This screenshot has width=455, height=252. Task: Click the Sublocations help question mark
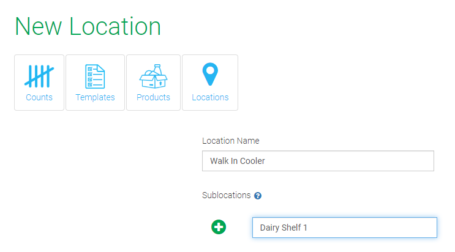[x=258, y=196]
